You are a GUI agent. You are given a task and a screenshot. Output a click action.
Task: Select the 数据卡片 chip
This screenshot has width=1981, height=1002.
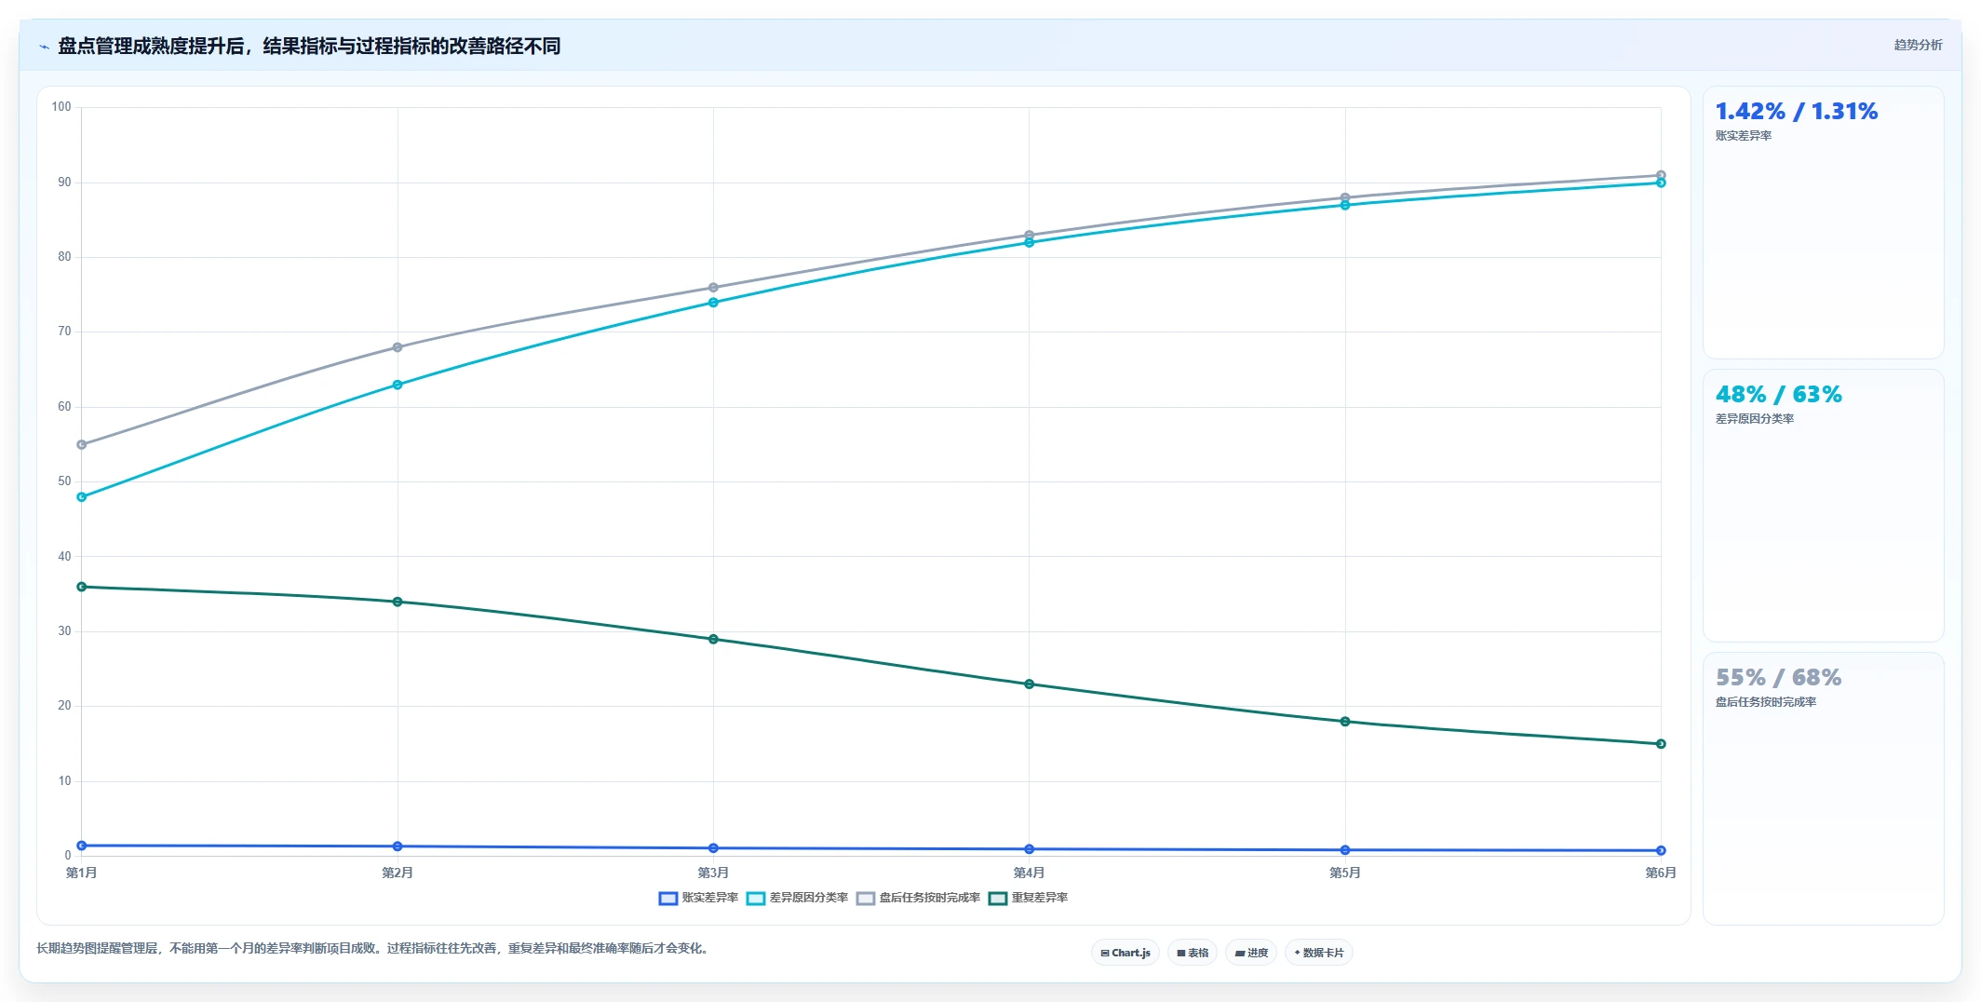pos(1318,953)
